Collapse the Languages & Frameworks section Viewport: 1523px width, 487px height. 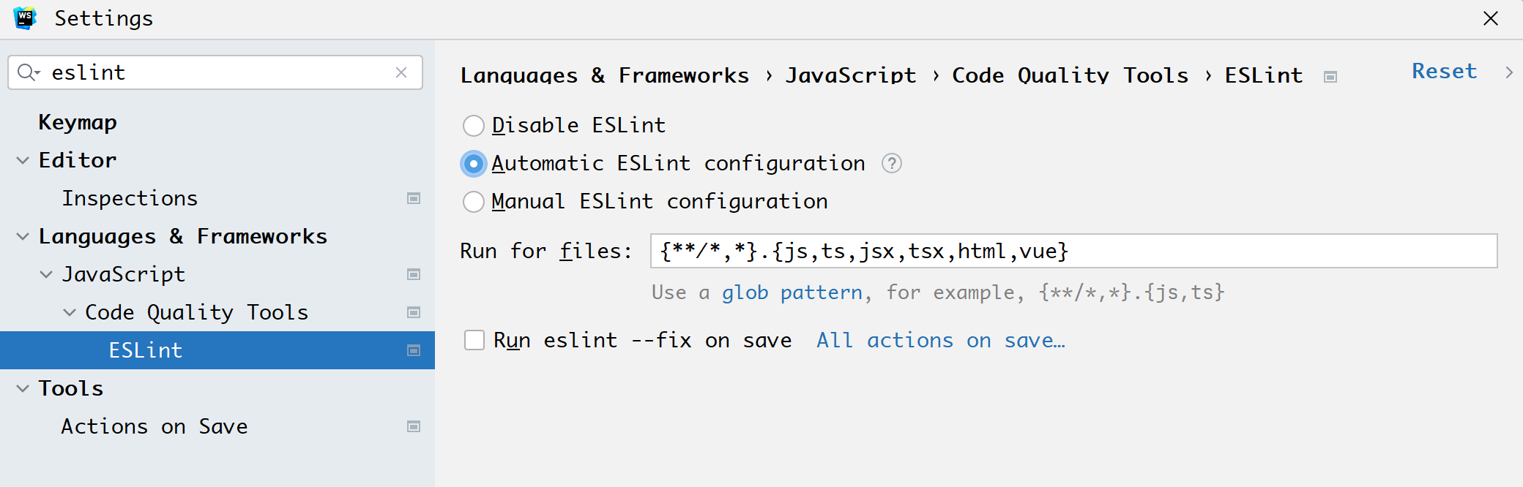23,236
